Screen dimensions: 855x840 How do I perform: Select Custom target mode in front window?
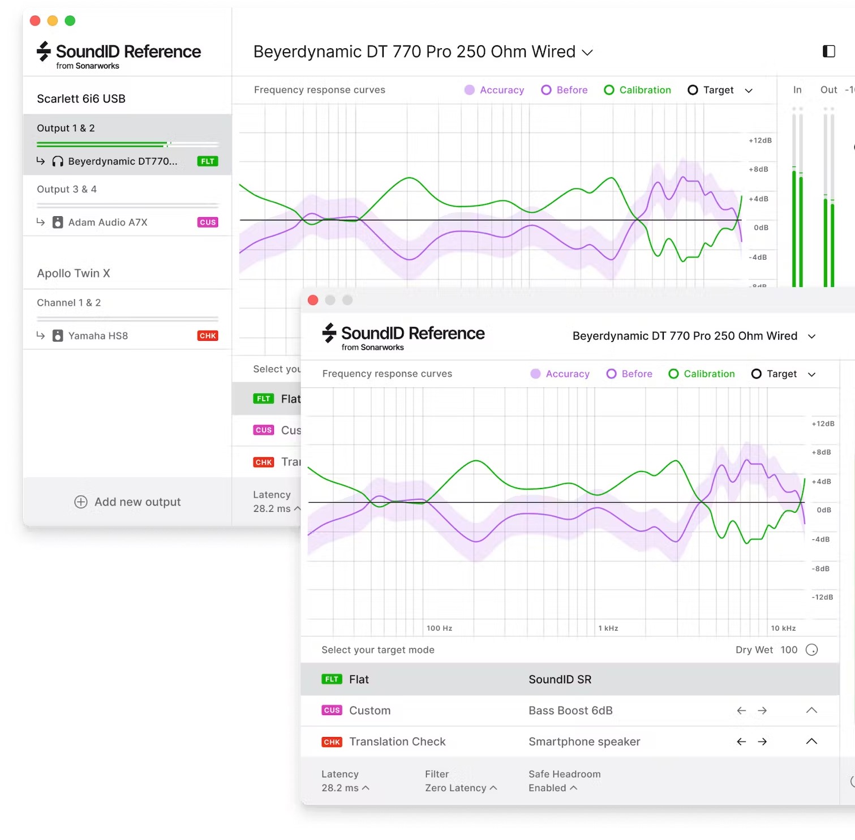570,710
